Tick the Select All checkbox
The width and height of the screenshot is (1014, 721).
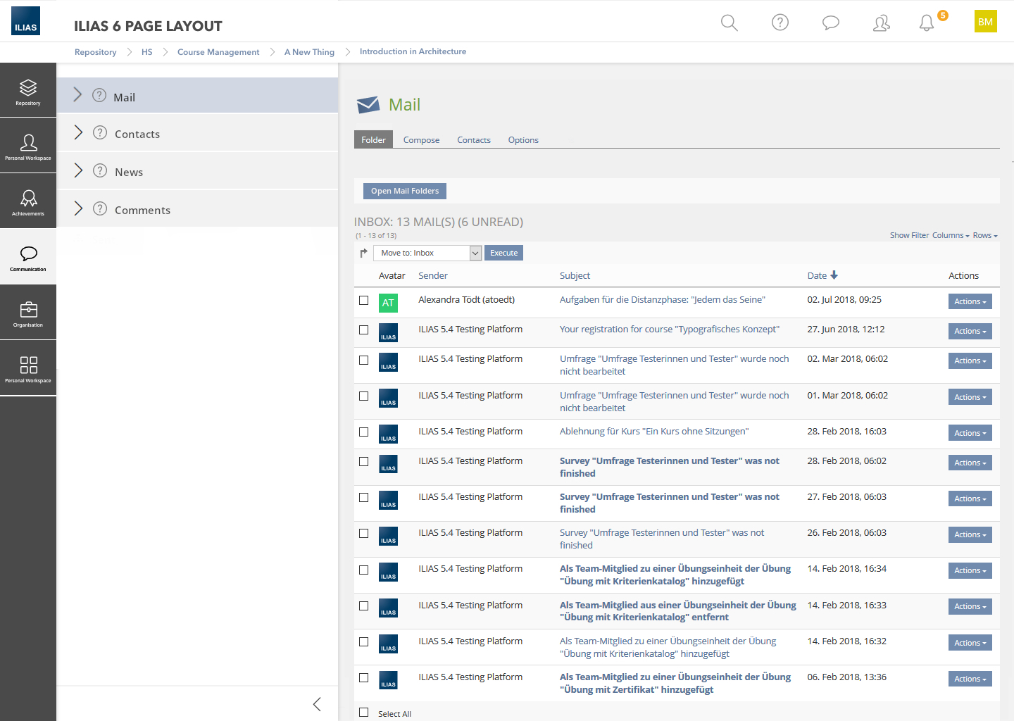coord(364,713)
